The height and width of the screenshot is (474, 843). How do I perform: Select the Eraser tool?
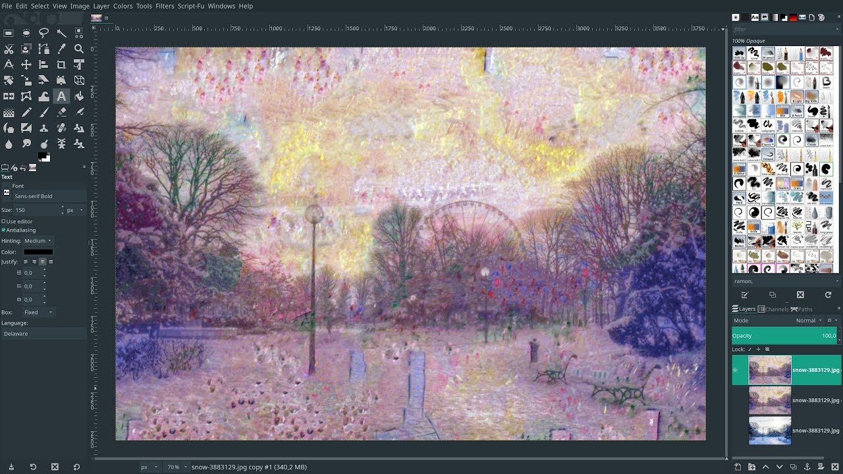[x=61, y=113]
